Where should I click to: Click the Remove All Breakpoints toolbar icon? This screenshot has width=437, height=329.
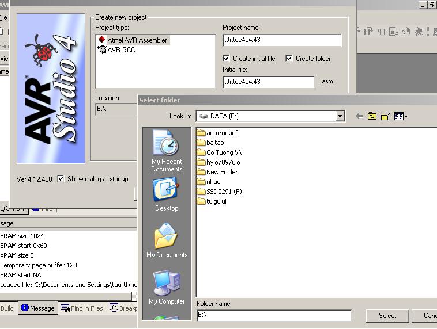pos(419,31)
